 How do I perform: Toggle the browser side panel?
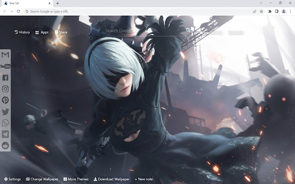277,11
